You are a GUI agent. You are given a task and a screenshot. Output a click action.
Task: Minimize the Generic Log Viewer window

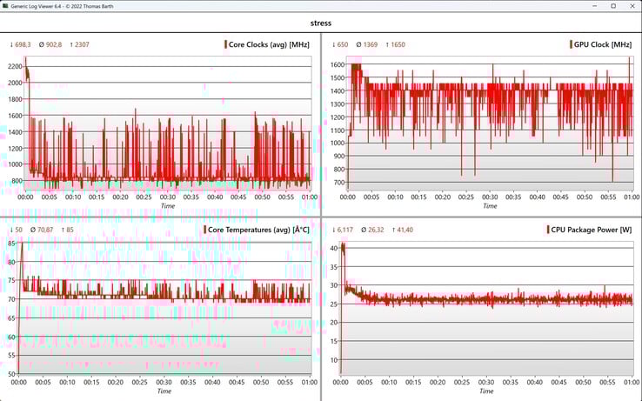click(x=595, y=6)
